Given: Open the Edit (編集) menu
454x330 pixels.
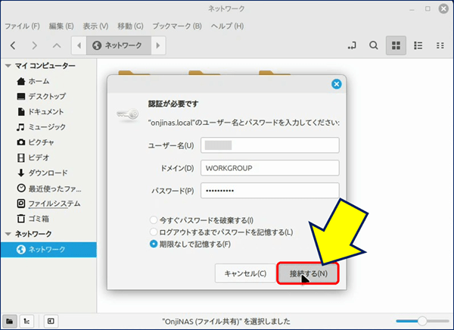Looking at the screenshot, I should click(x=61, y=26).
